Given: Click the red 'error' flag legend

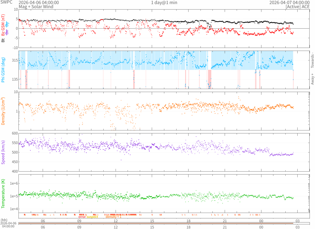Looking at the screenshot, I should pos(82,217).
